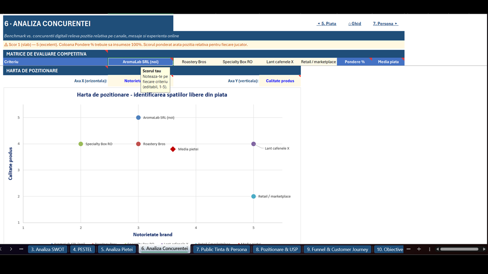Viewport: 488px width, 274px height.
Task: Select the Specialty Box RO column header
Action: pyautogui.click(x=238, y=62)
